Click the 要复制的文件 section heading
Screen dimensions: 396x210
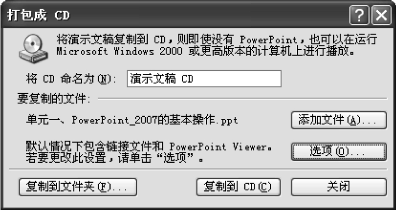[54, 98]
